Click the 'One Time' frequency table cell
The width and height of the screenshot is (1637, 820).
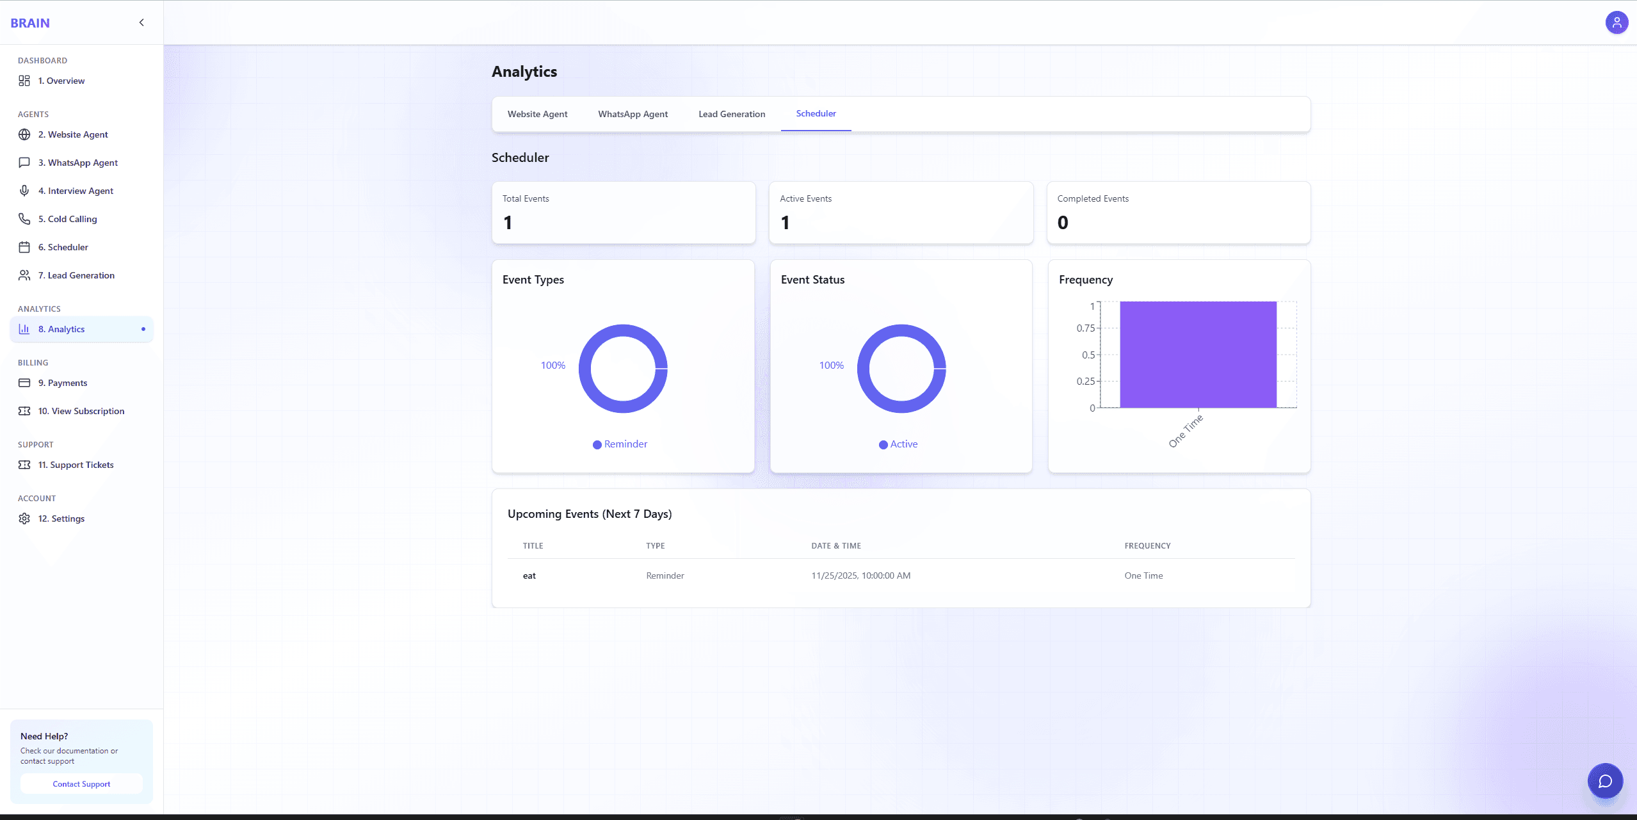click(1143, 575)
